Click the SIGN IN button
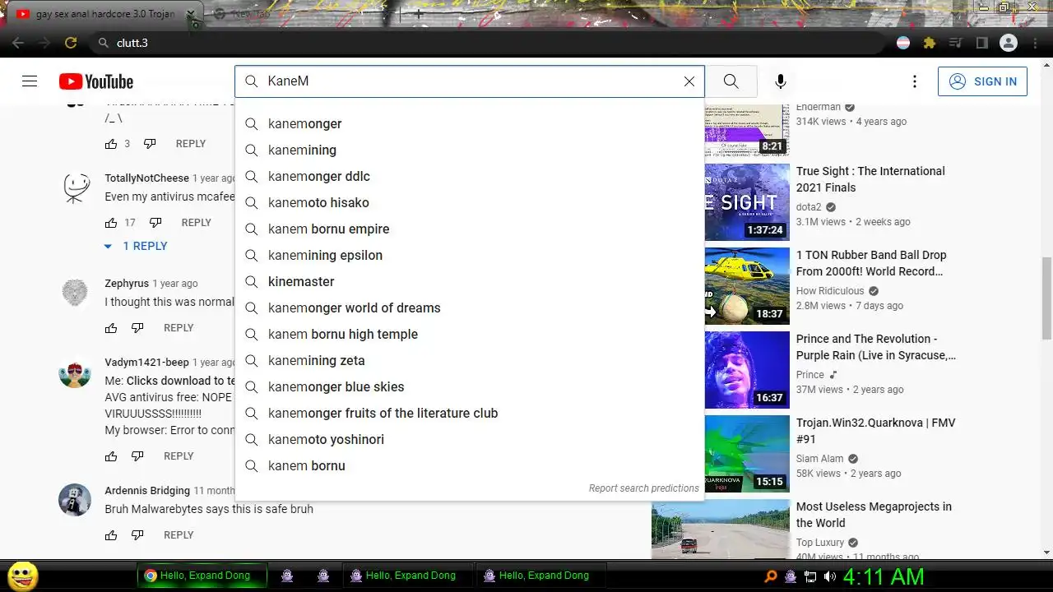The height and width of the screenshot is (592, 1053). pos(982,81)
